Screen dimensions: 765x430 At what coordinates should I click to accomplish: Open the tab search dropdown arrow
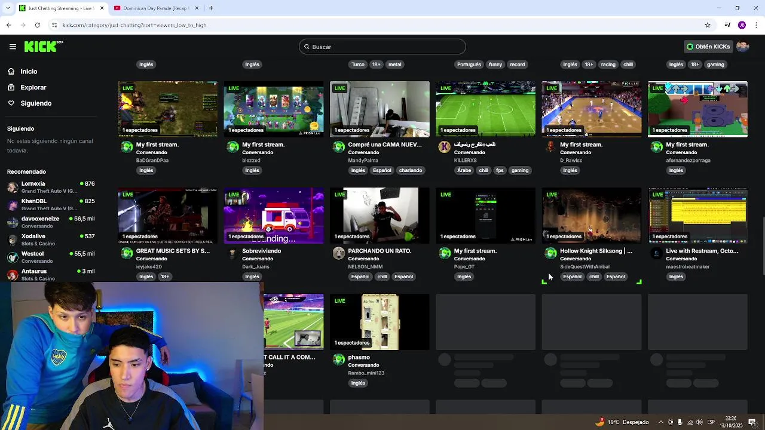coord(8,8)
